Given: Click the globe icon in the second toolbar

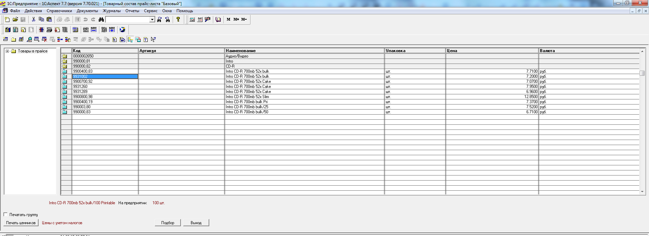Looking at the screenshot, I should click(x=122, y=30).
